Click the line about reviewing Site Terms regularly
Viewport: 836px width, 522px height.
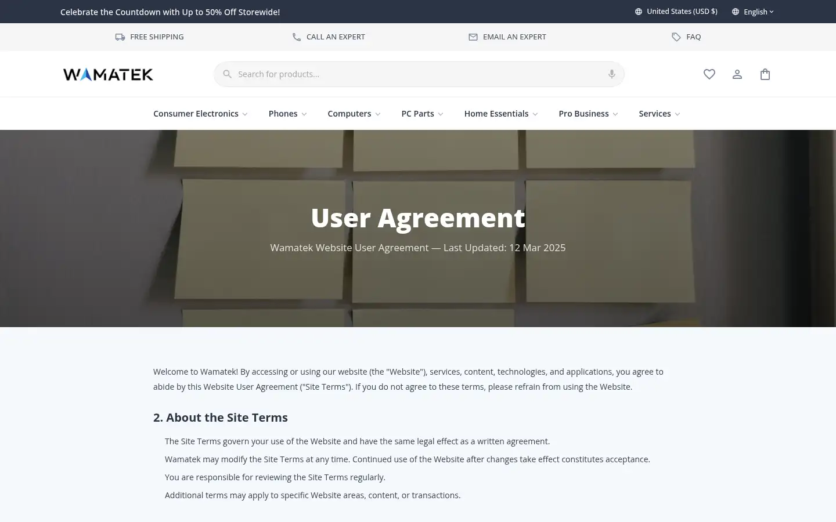(275, 477)
